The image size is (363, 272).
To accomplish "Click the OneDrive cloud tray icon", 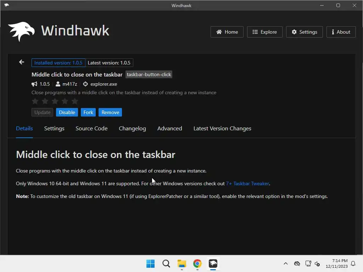I will point(297,263).
